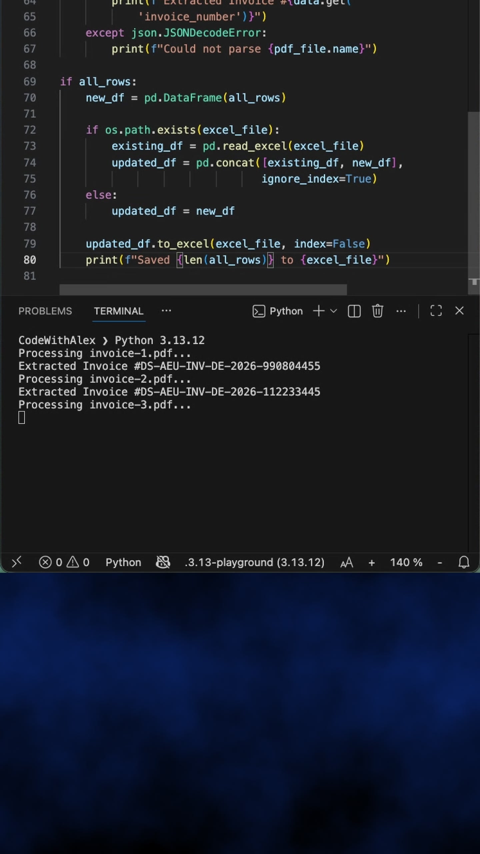Click invoice number ending 112233445 in terminal
Screen dimensions: 480x854
tap(227, 392)
